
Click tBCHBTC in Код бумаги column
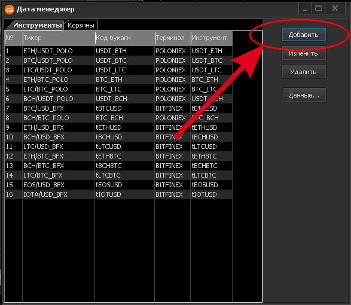tap(109, 166)
